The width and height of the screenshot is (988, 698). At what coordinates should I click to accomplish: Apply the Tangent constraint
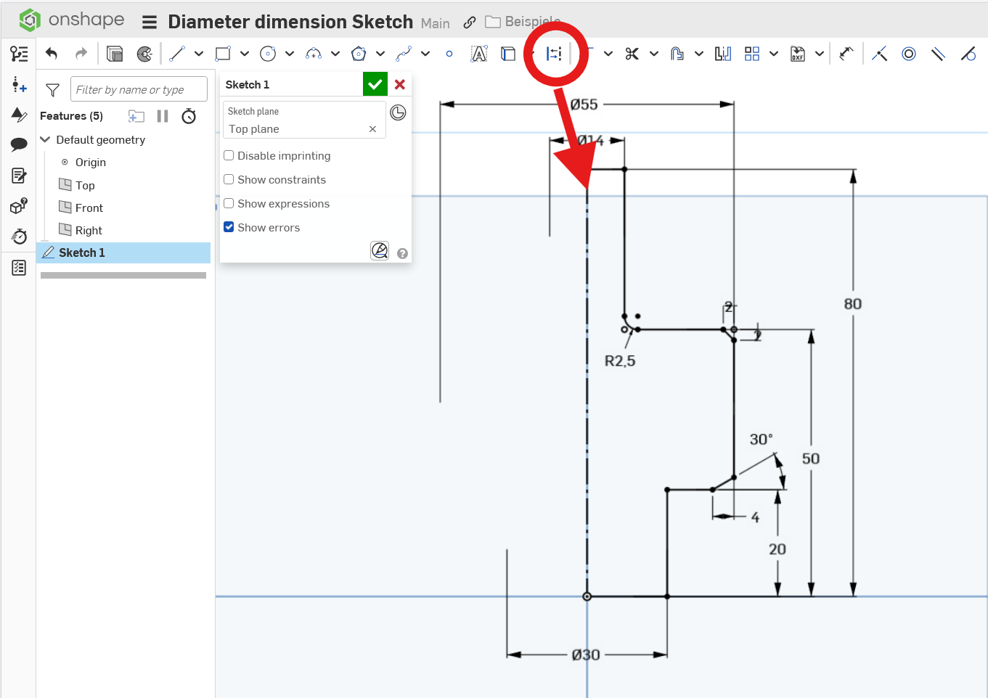(x=968, y=54)
